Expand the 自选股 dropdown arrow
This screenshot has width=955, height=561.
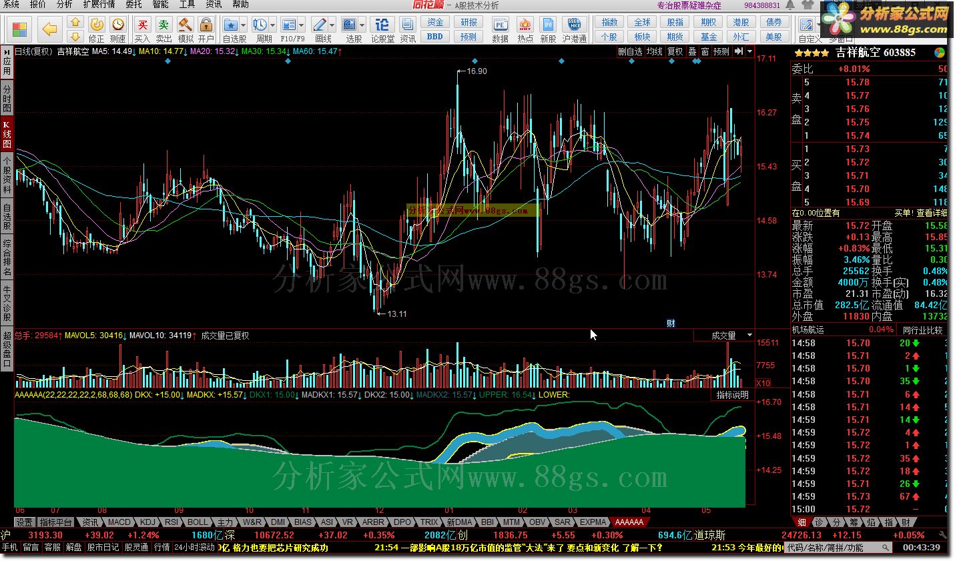click(x=243, y=25)
